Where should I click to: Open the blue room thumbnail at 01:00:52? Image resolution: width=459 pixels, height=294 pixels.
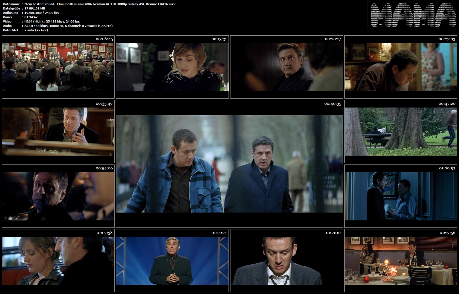pyautogui.click(x=401, y=196)
